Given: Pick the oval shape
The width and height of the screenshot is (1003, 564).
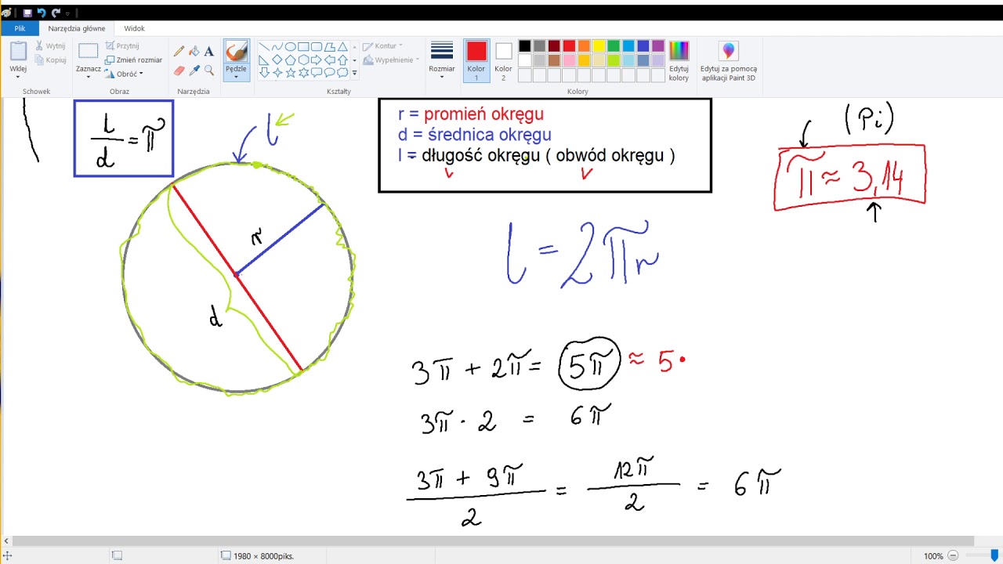Looking at the screenshot, I should pos(290,47).
